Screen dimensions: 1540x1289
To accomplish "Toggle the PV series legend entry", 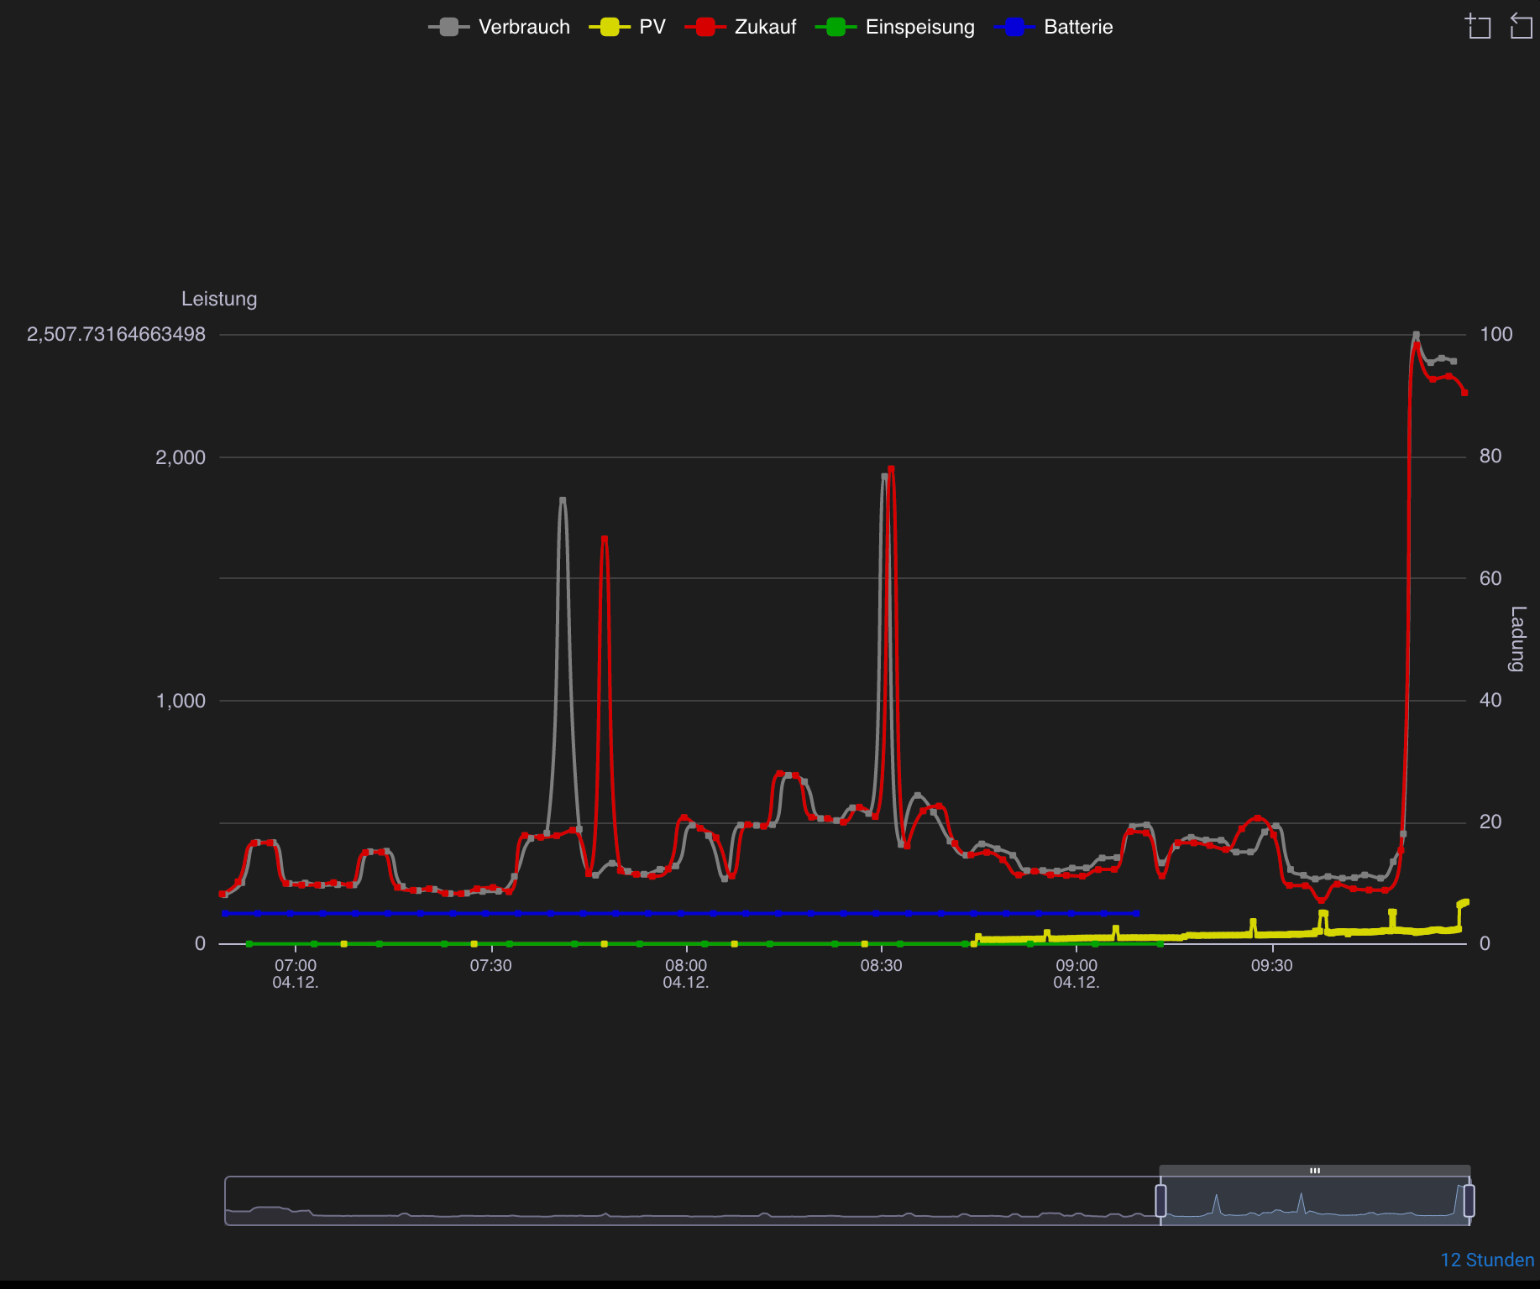I will 627,27.
